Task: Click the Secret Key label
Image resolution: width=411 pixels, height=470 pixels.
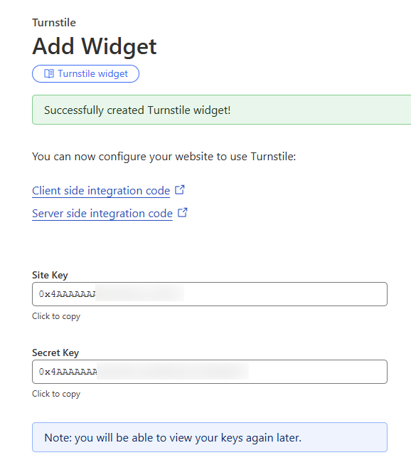Action: [55, 352]
